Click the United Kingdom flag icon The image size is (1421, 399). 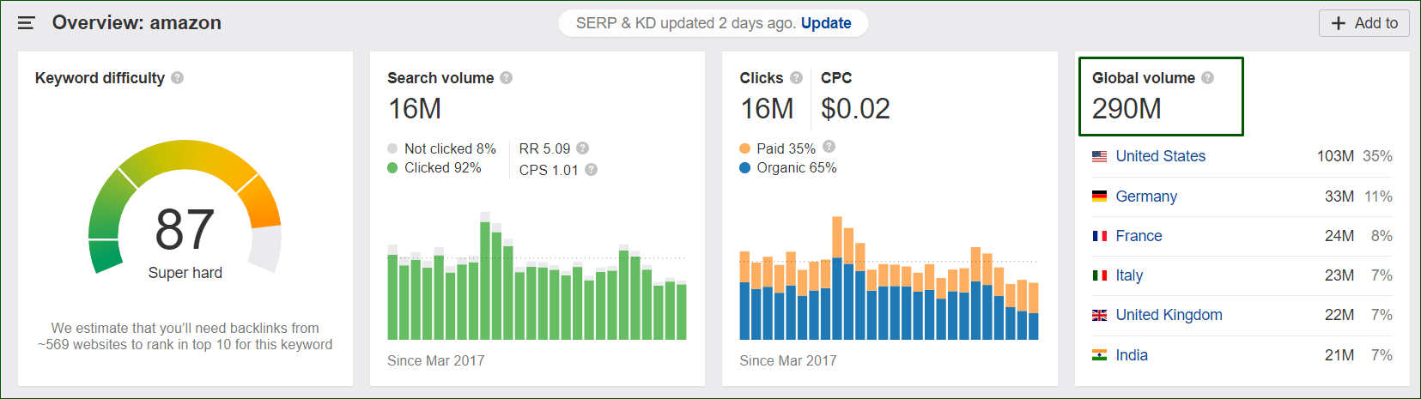coord(1099,316)
